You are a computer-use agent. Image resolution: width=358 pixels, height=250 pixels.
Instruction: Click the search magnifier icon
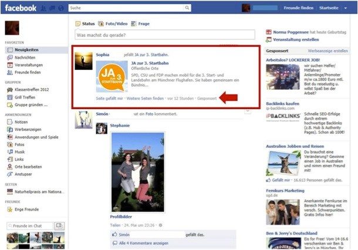coord(188,9)
